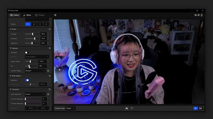The width and height of the screenshot is (213, 119).
Task: Switch to the Prompter tab
Action: [40, 15]
